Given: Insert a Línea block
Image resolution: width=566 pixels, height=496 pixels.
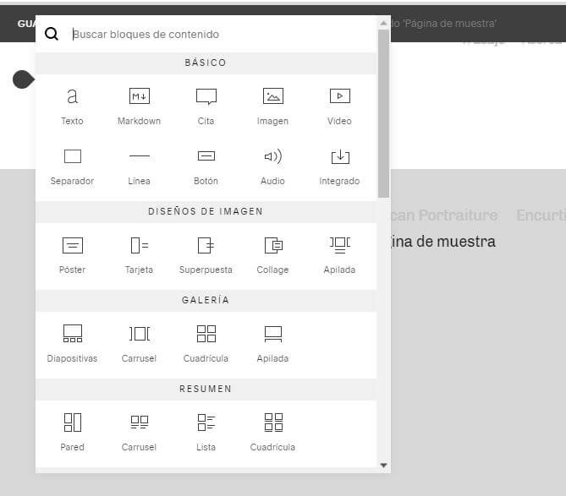Looking at the screenshot, I should (x=139, y=167).
